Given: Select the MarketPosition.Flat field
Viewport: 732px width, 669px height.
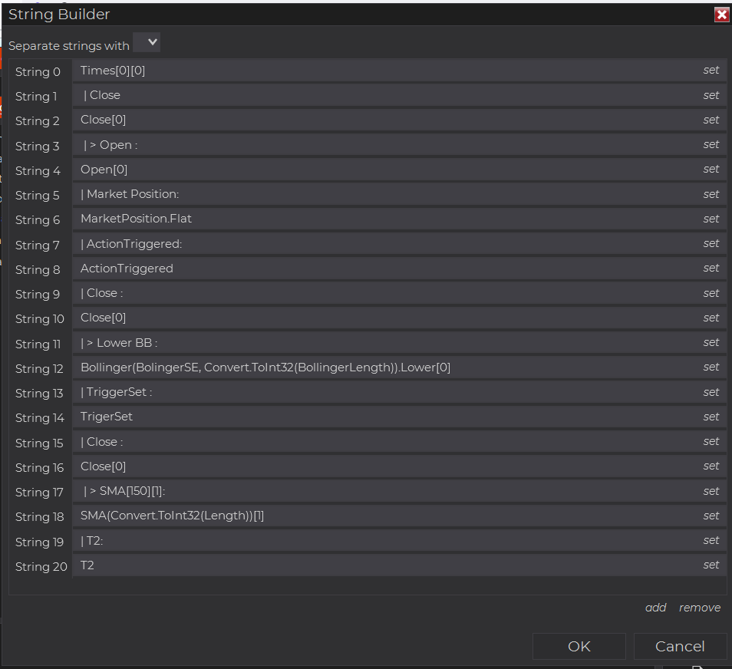Looking at the screenshot, I should point(399,219).
